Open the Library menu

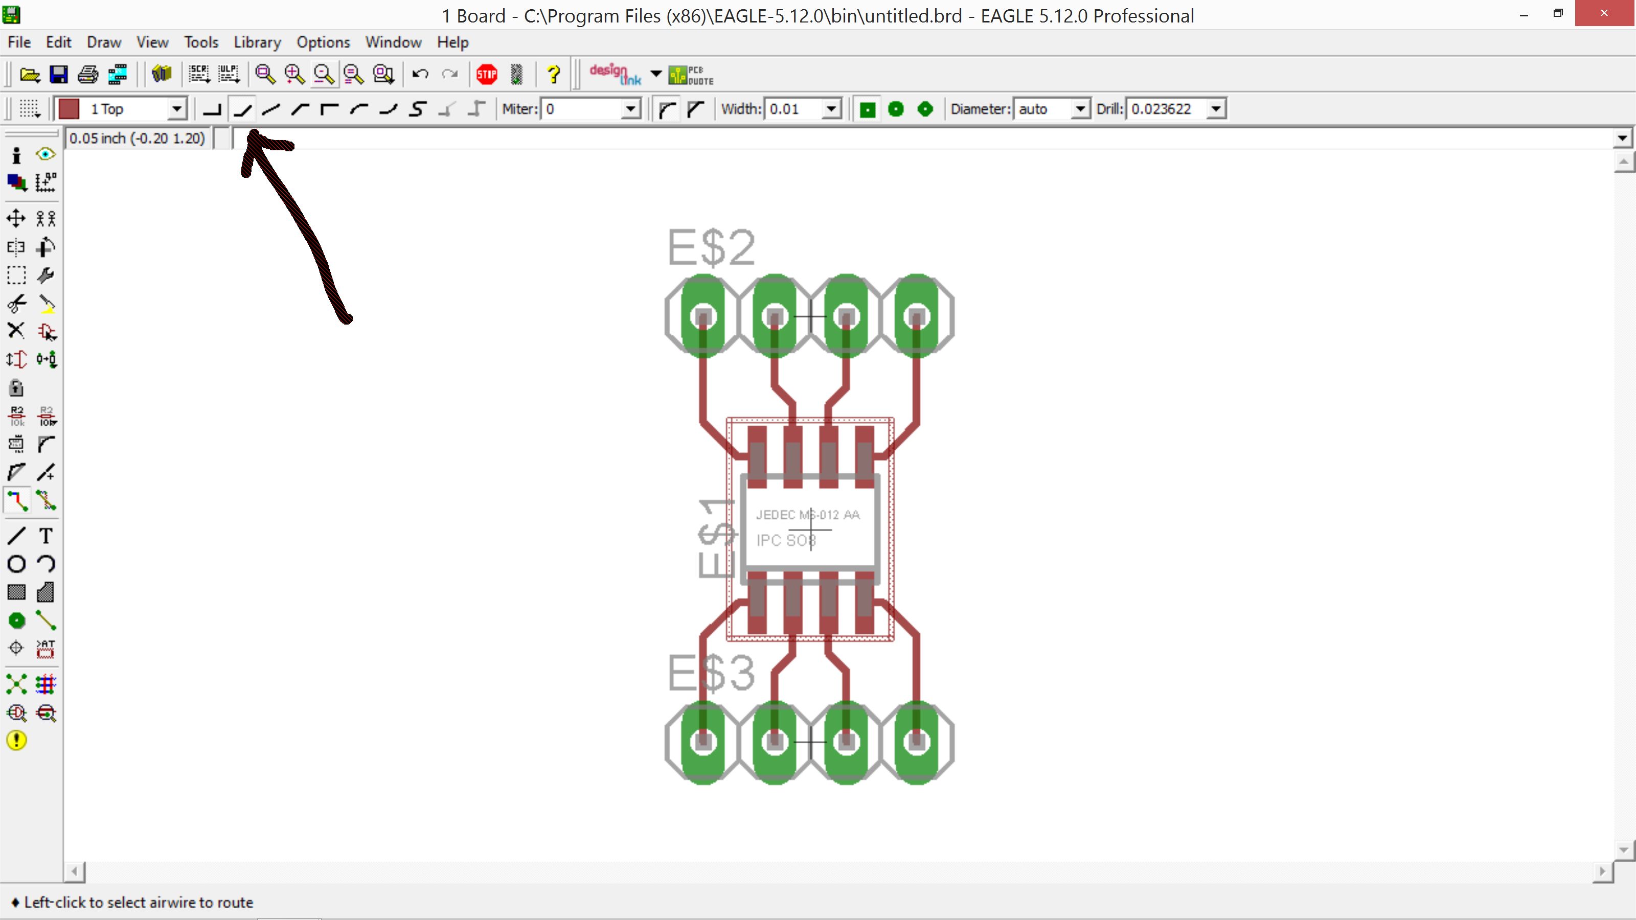coord(257,42)
